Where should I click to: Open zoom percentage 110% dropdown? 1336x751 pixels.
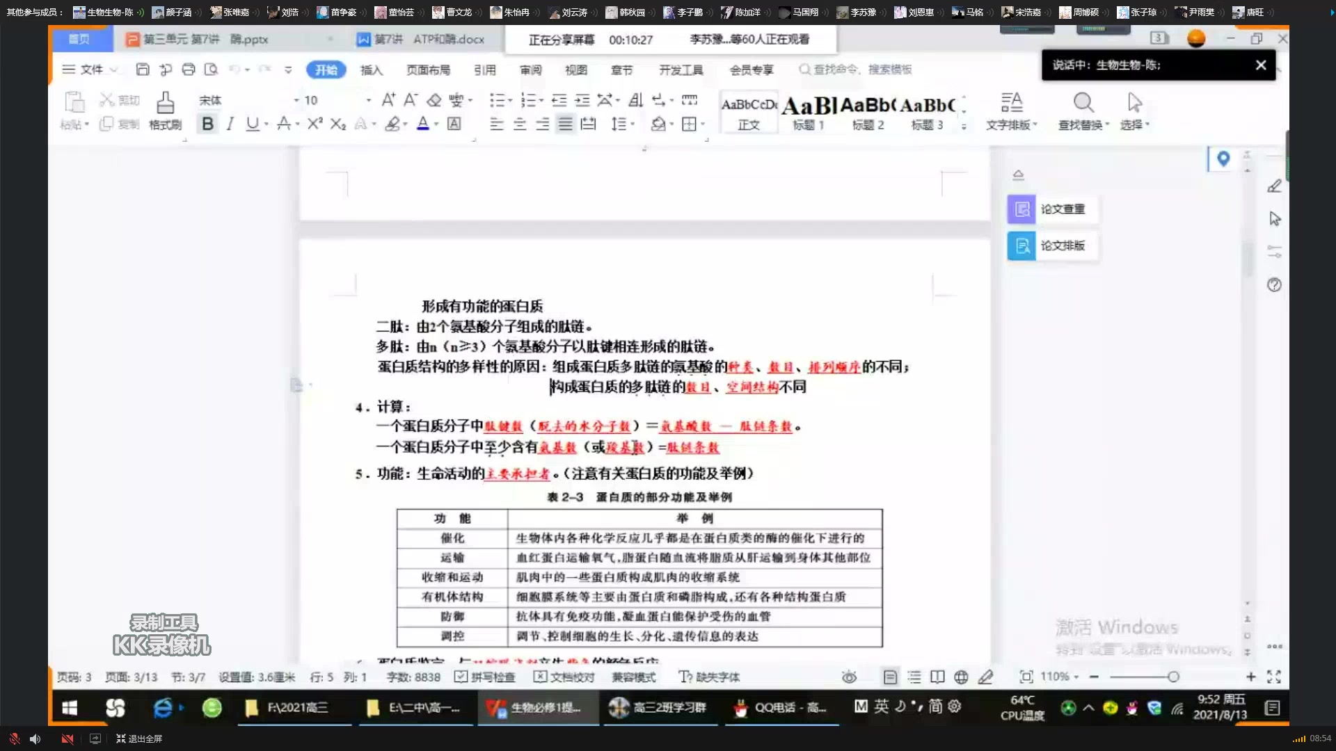coord(1059,677)
